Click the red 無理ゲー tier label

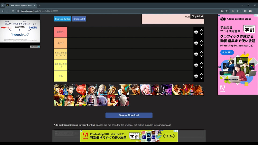coord(60,32)
